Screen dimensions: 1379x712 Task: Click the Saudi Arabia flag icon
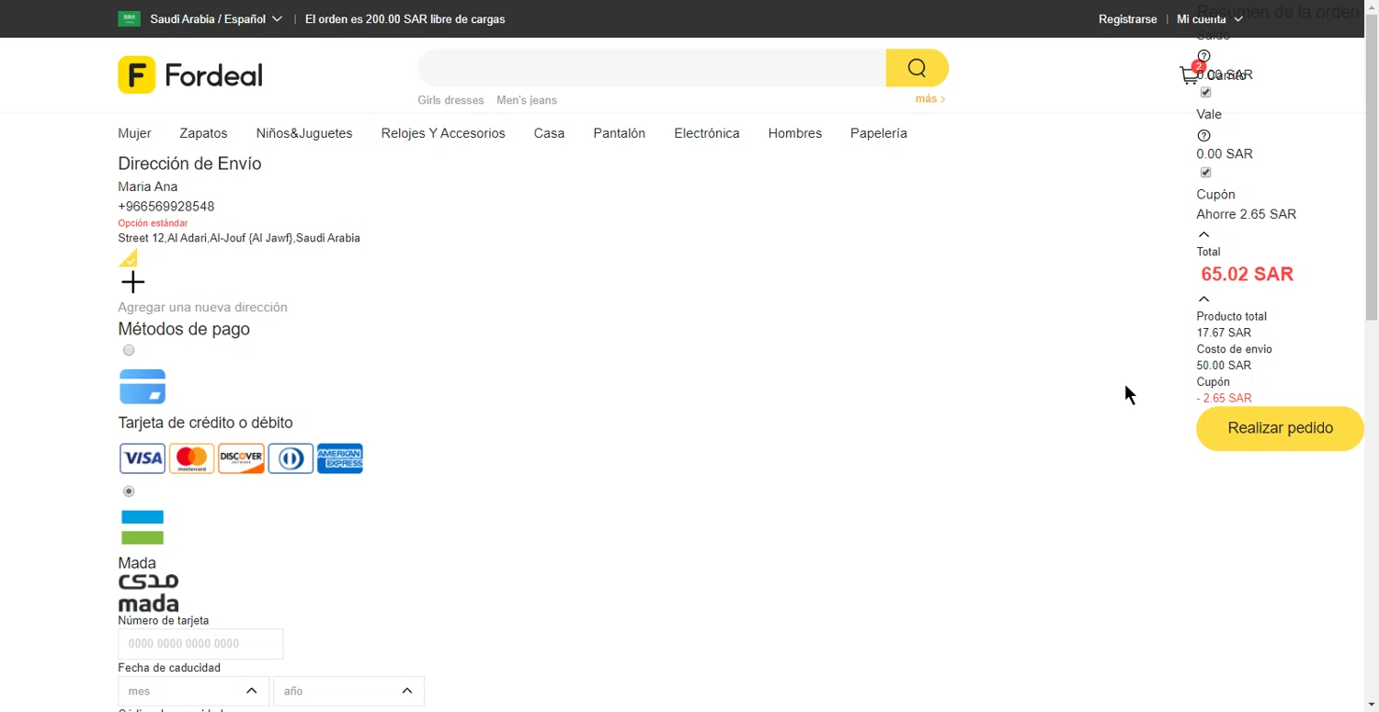click(x=129, y=18)
